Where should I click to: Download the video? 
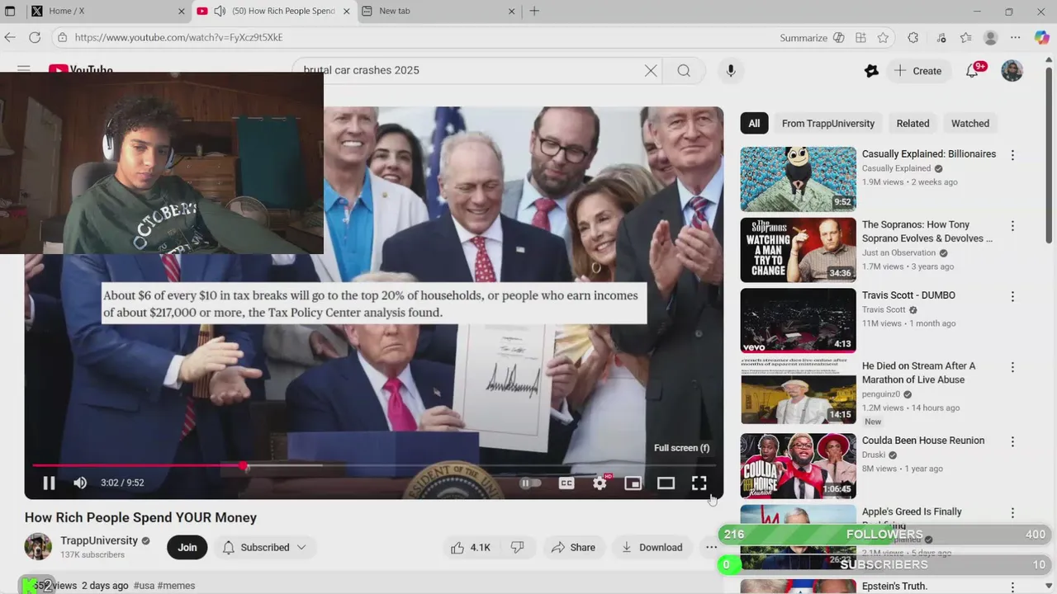tap(652, 547)
